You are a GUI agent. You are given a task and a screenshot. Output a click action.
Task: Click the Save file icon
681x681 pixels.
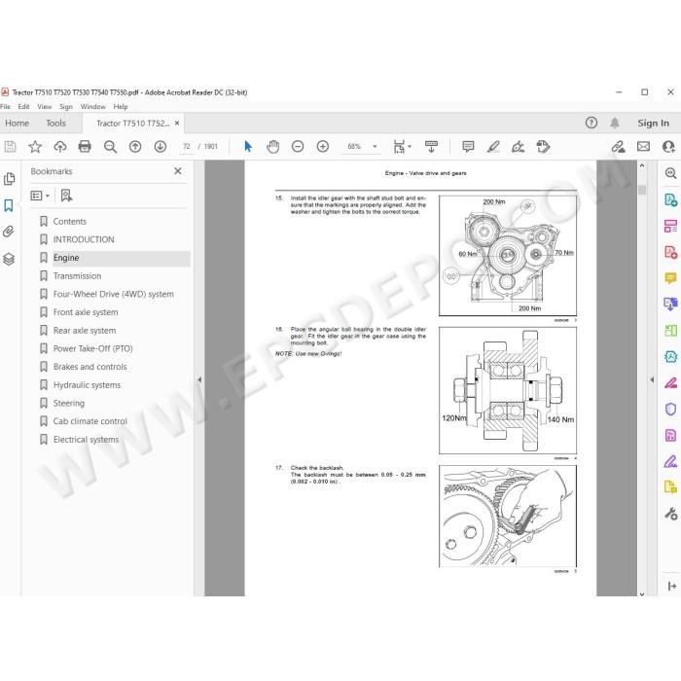pos(10,147)
